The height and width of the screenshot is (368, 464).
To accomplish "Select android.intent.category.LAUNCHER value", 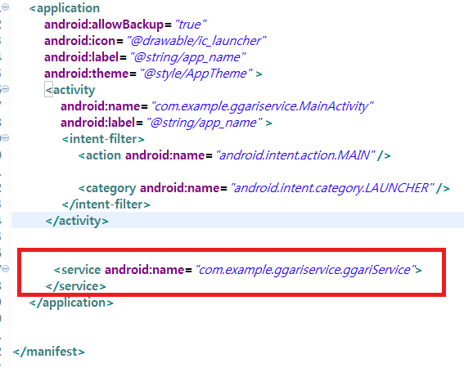I will (332, 188).
